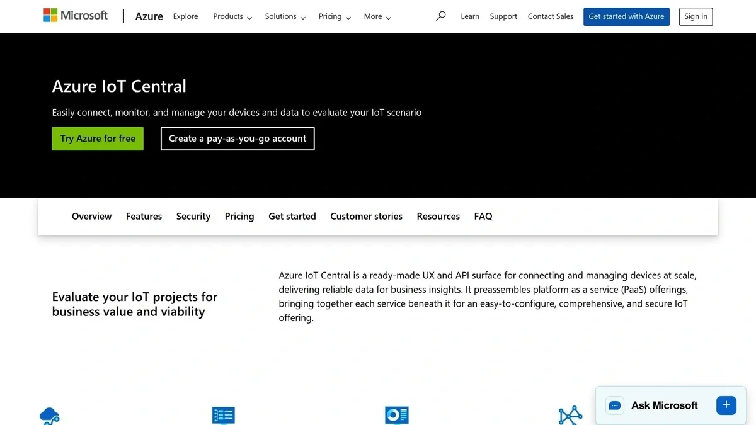This screenshot has height=425, width=756.
Task: Click the Ask Microsoft chat bubble icon
Action: pos(615,405)
